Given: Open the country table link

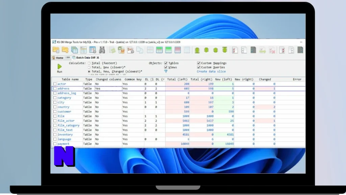Looking at the screenshot, I should pyautogui.click(x=63, y=107).
